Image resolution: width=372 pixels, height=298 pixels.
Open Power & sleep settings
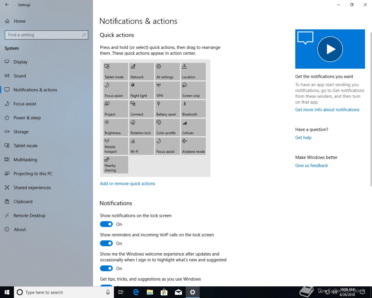click(x=46, y=118)
